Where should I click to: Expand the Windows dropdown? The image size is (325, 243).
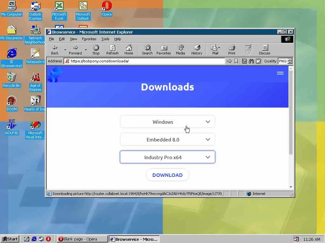pyautogui.click(x=168, y=122)
